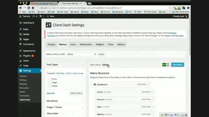Switch to the Tools settings tab
209x117 pixels.
point(110,45)
